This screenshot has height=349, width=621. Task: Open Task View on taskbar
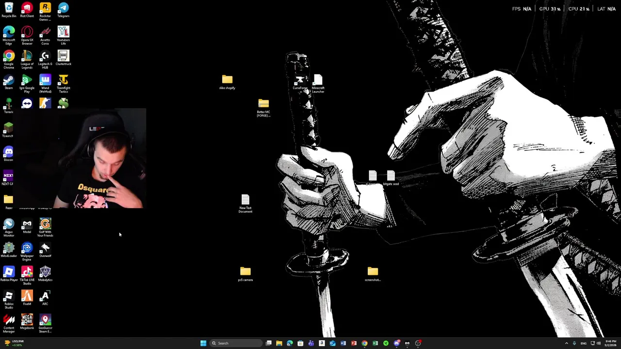pyautogui.click(x=268, y=343)
